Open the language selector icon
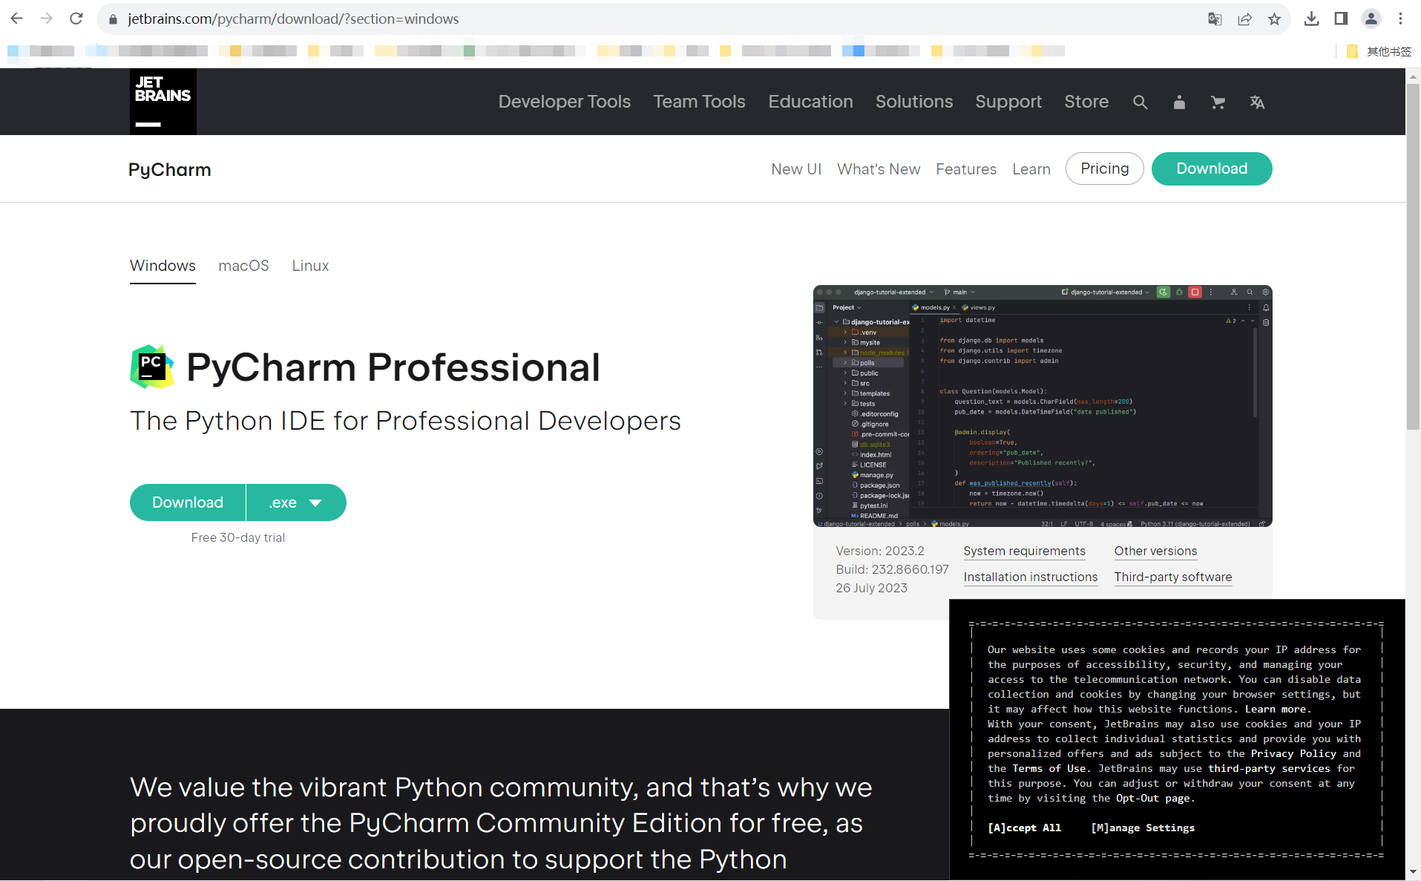The height and width of the screenshot is (881, 1421). coord(1257,102)
